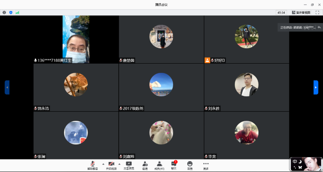Click the IME moon icon
The image size is (323, 172).
[300, 162]
